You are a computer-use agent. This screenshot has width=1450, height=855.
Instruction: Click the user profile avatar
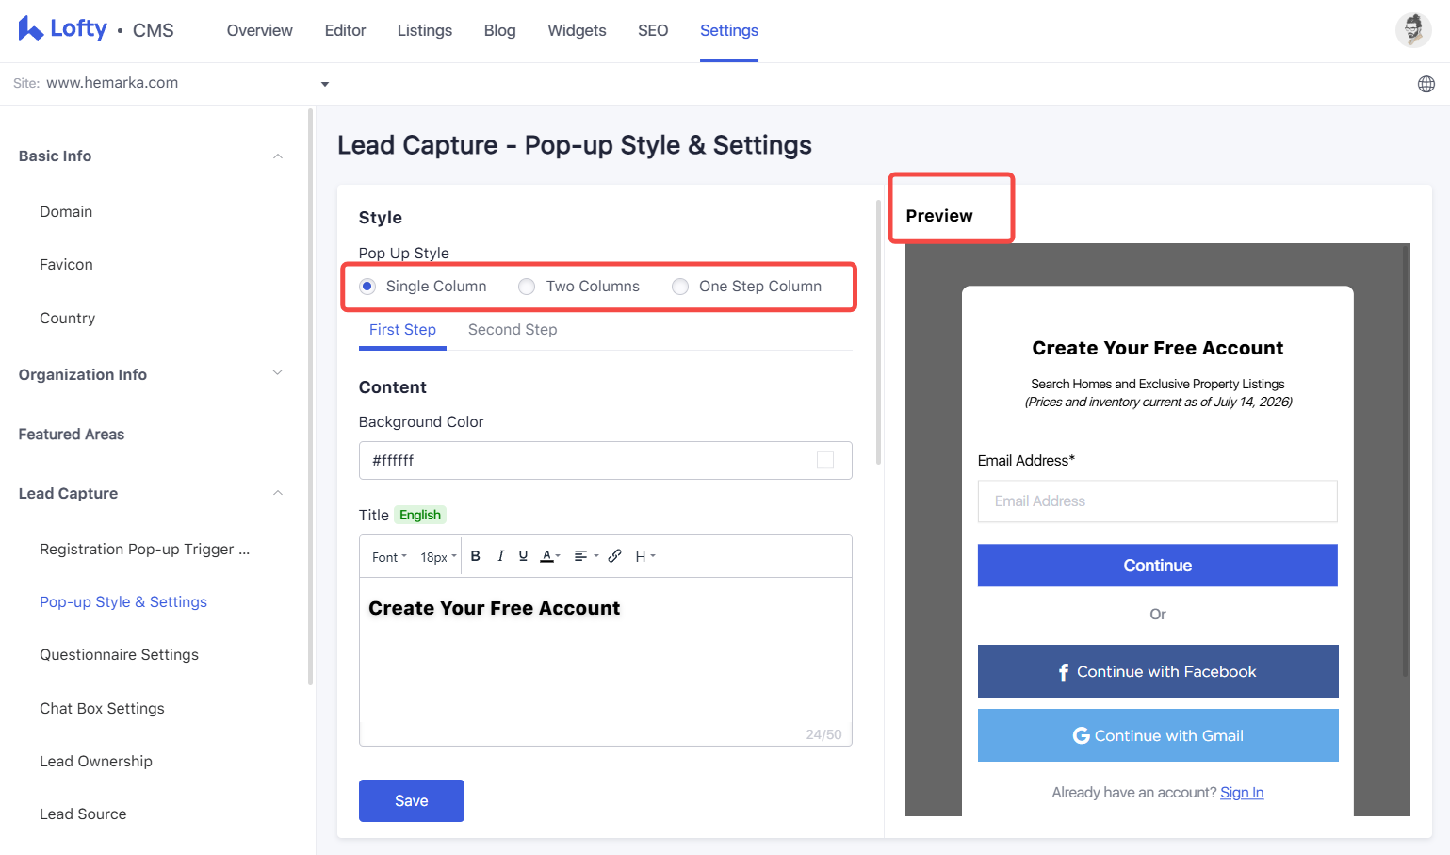point(1413,30)
